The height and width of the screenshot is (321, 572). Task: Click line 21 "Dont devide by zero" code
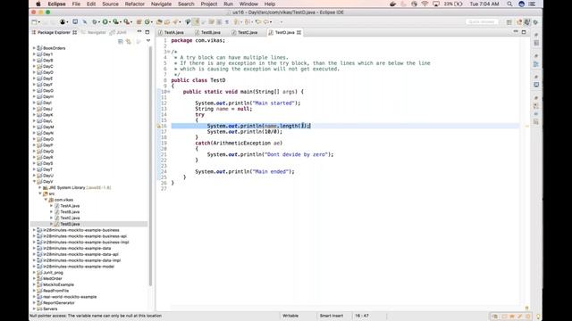coord(270,154)
